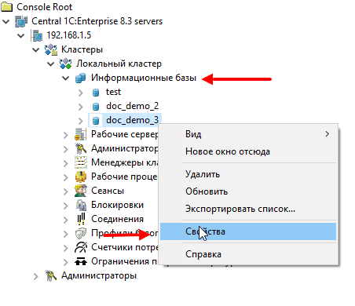The image size is (355, 306).
Task: Click the Central 1C:Enterprise servers icon
Action: pyautogui.click(x=21, y=21)
